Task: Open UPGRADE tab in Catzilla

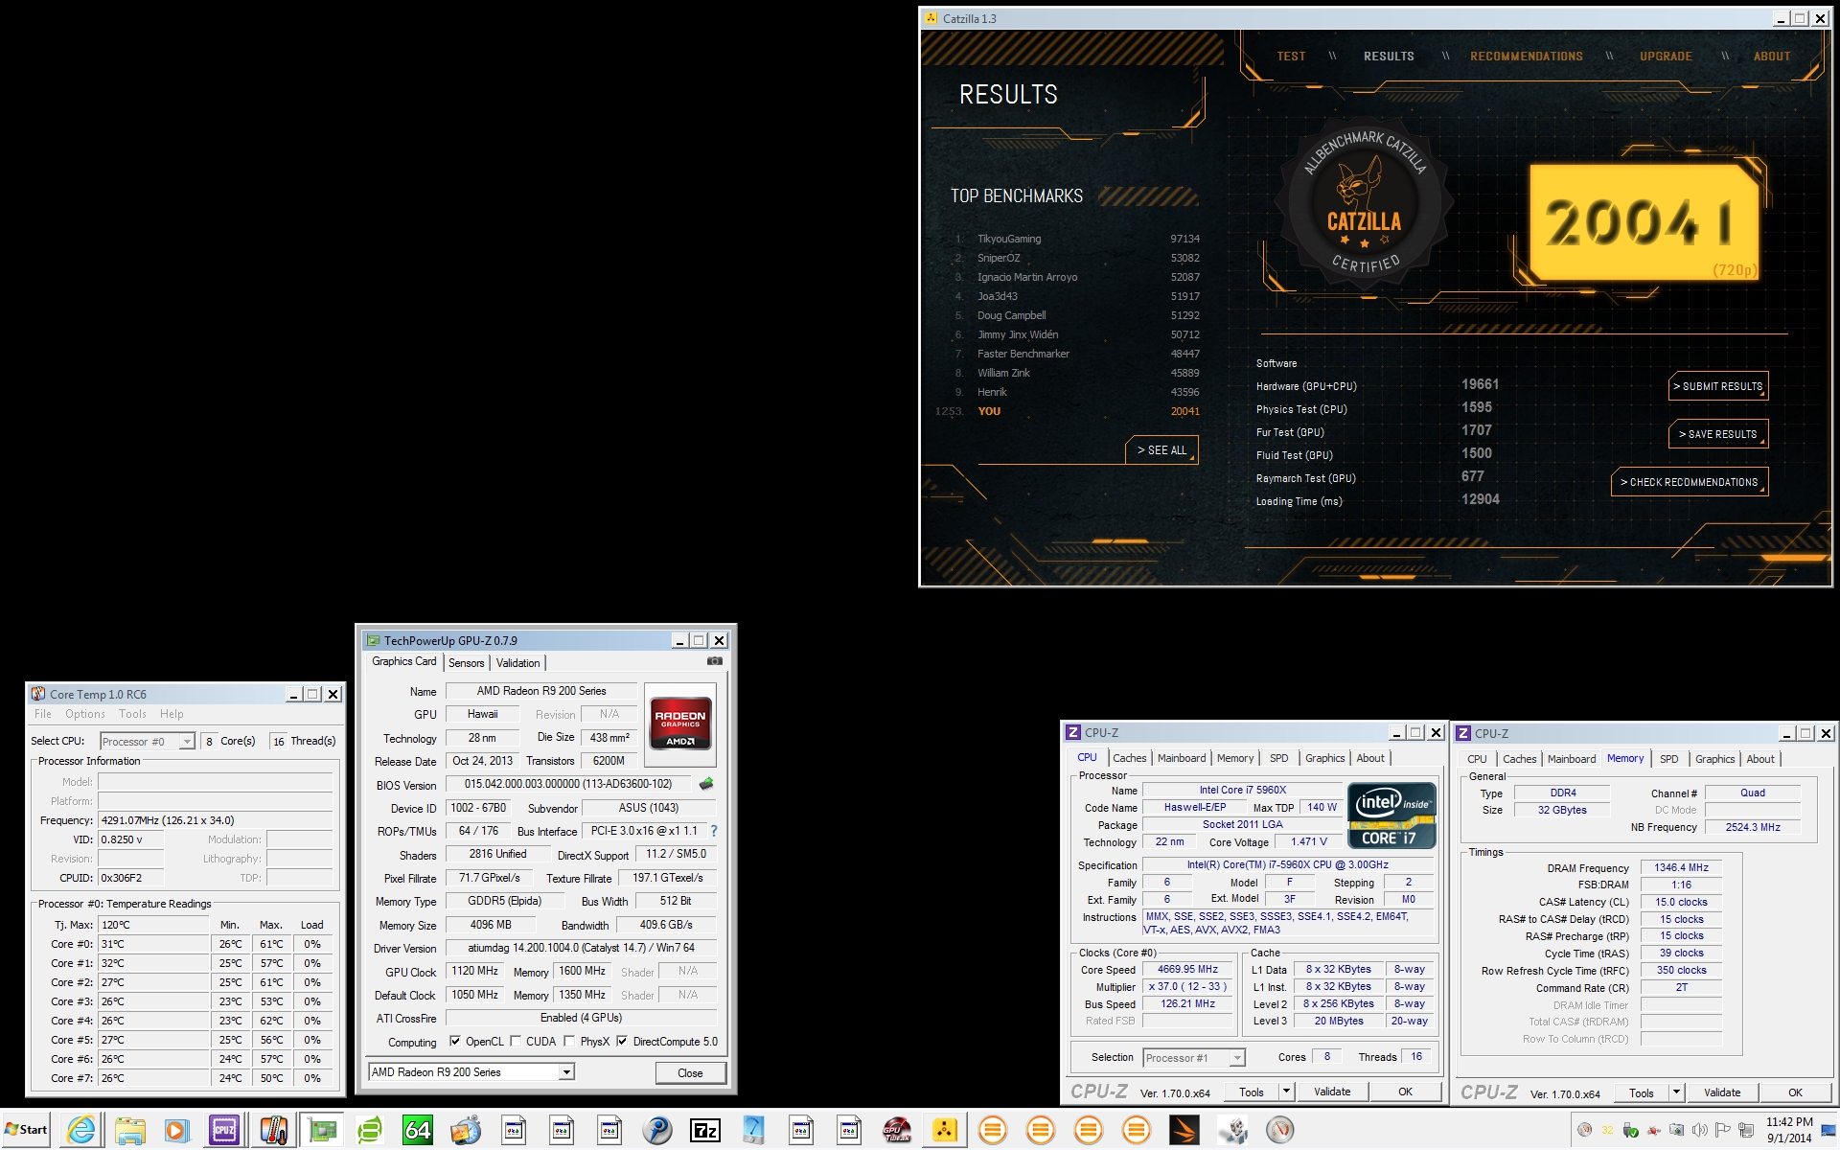Action: [x=1666, y=57]
